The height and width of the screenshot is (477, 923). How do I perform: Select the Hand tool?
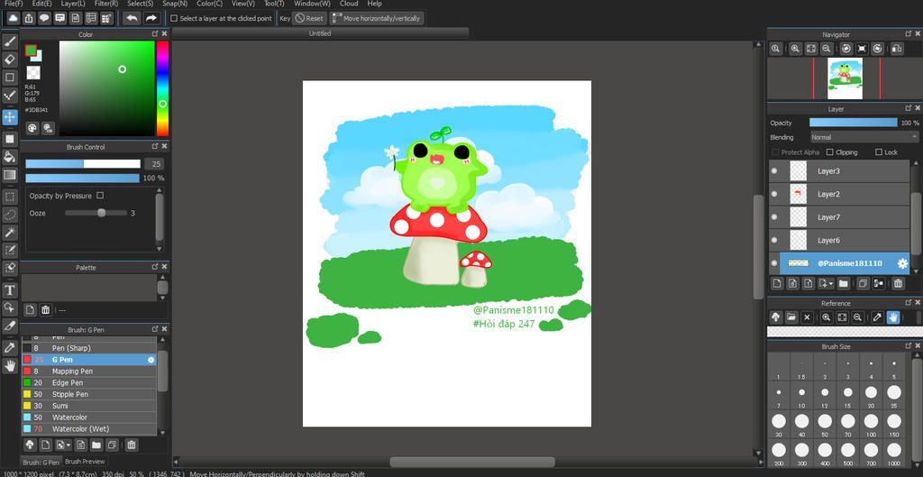pyautogui.click(x=9, y=366)
